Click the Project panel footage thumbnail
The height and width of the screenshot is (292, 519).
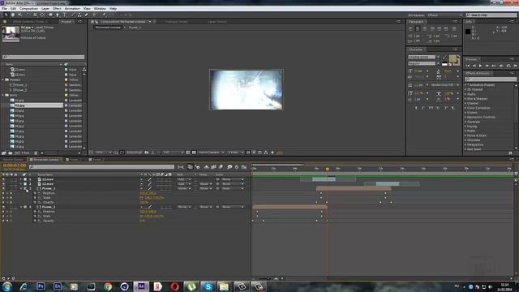(x=11, y=33)
